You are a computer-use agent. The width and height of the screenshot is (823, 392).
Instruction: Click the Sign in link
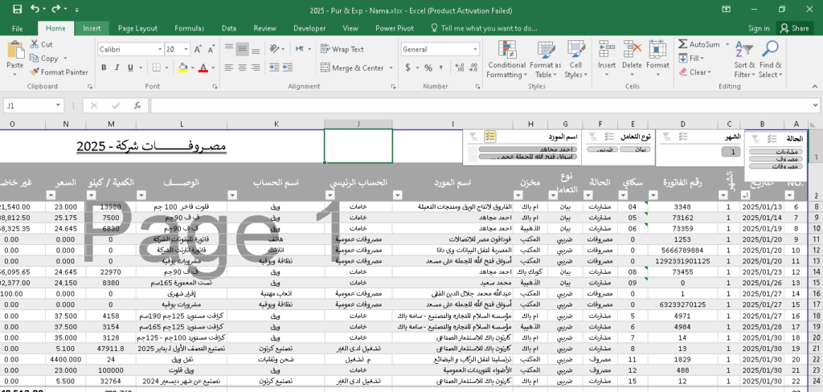click(x=759, y=28)
